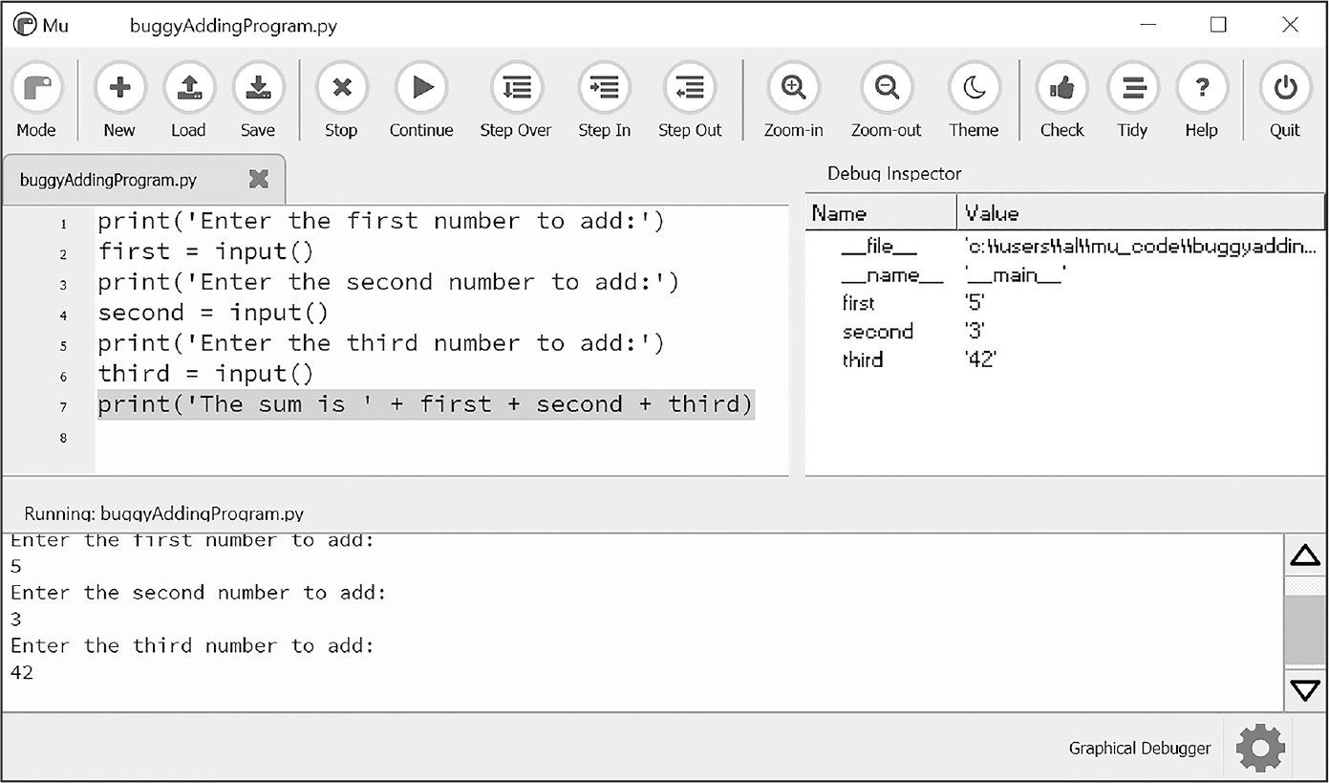The image size is (1329, 783).
Task: Create a New file
Action: coord(119,101)
